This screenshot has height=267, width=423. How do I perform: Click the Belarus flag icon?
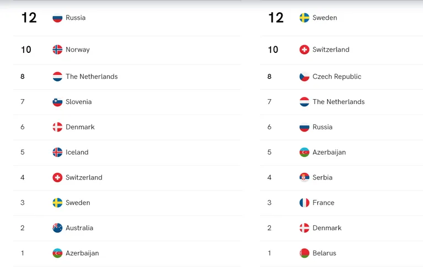(x=304, y=253)
